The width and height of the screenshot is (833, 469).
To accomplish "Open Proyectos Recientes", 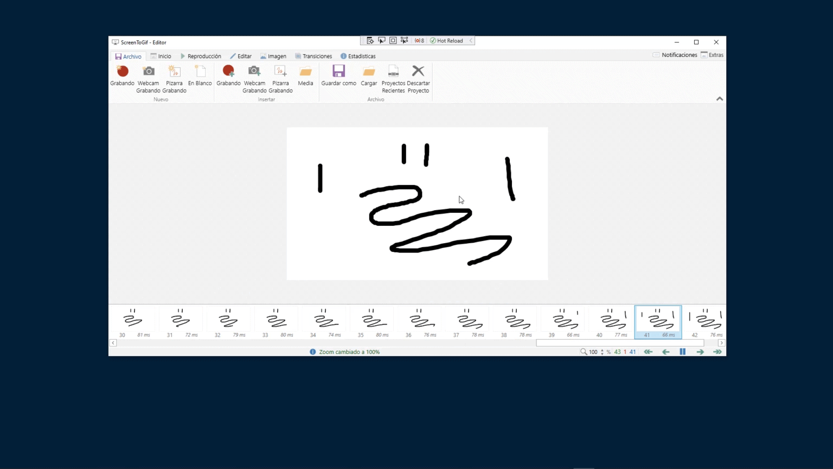I will [393, 76].
